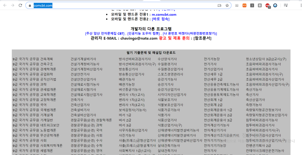Open 방송통신기사 entry
302x155 pixels.
[128, 69]
